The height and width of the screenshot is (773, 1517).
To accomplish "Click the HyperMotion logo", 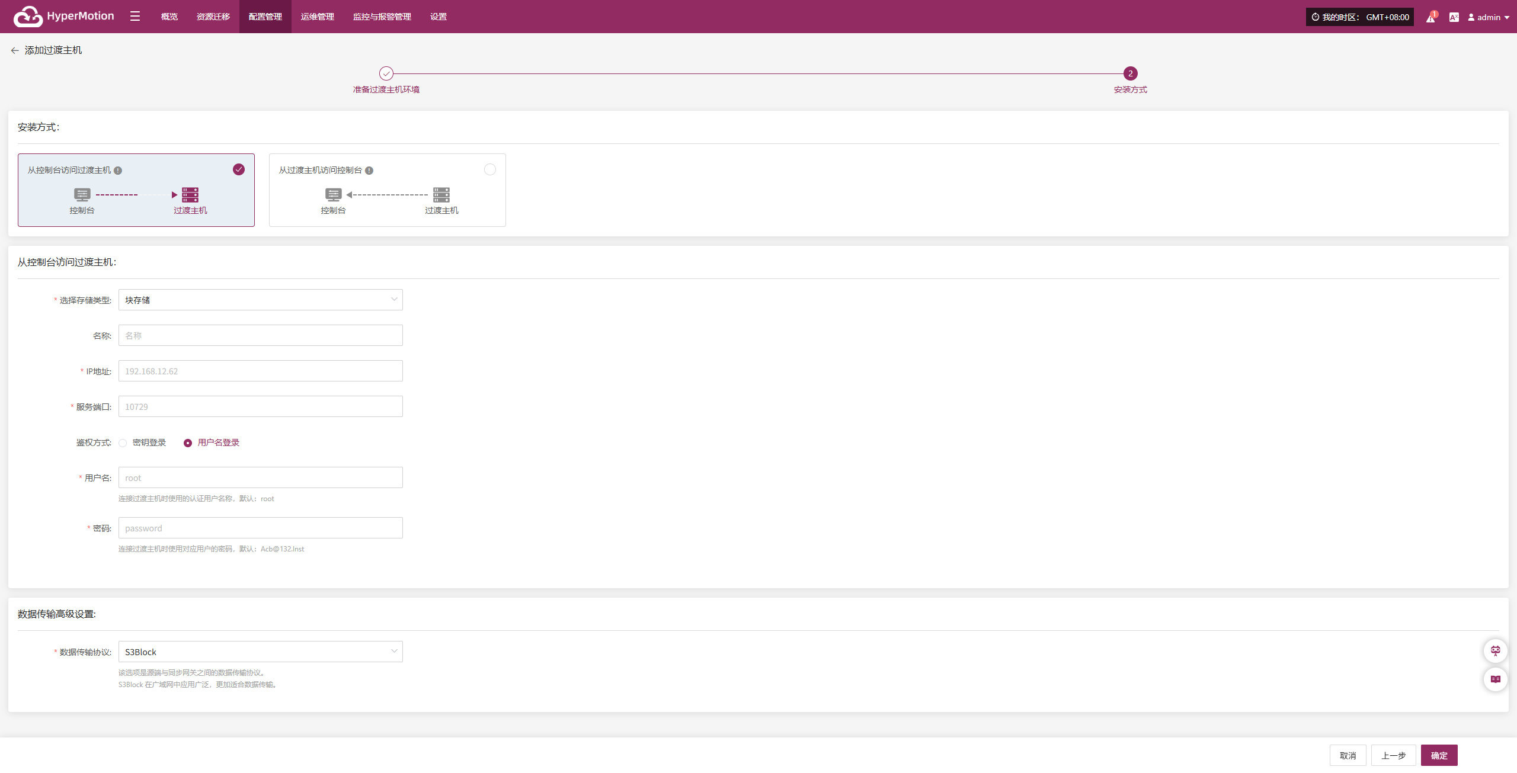I will pyautogui.click(x=63, y=17).
